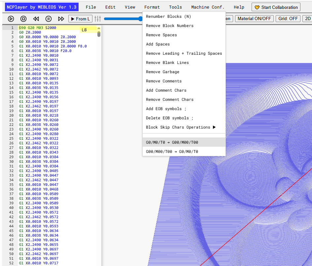Open the Machine Conf. menu

point(208,7)
